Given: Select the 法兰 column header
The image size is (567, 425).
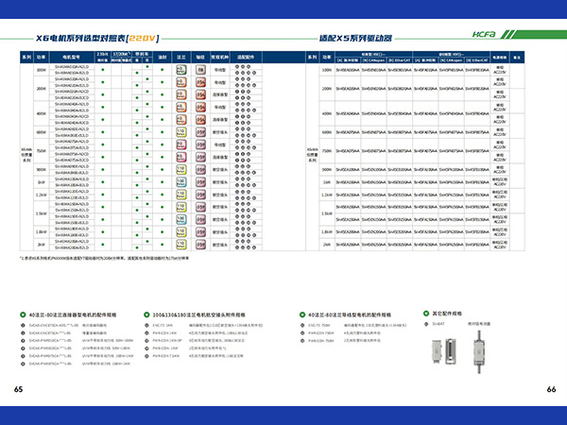Looking at the screenshot, I should 180,59.
